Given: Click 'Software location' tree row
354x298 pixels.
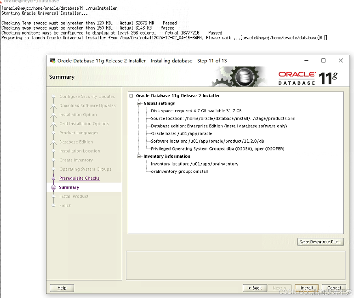Looking at the screenshot, I should coord(207,141).
